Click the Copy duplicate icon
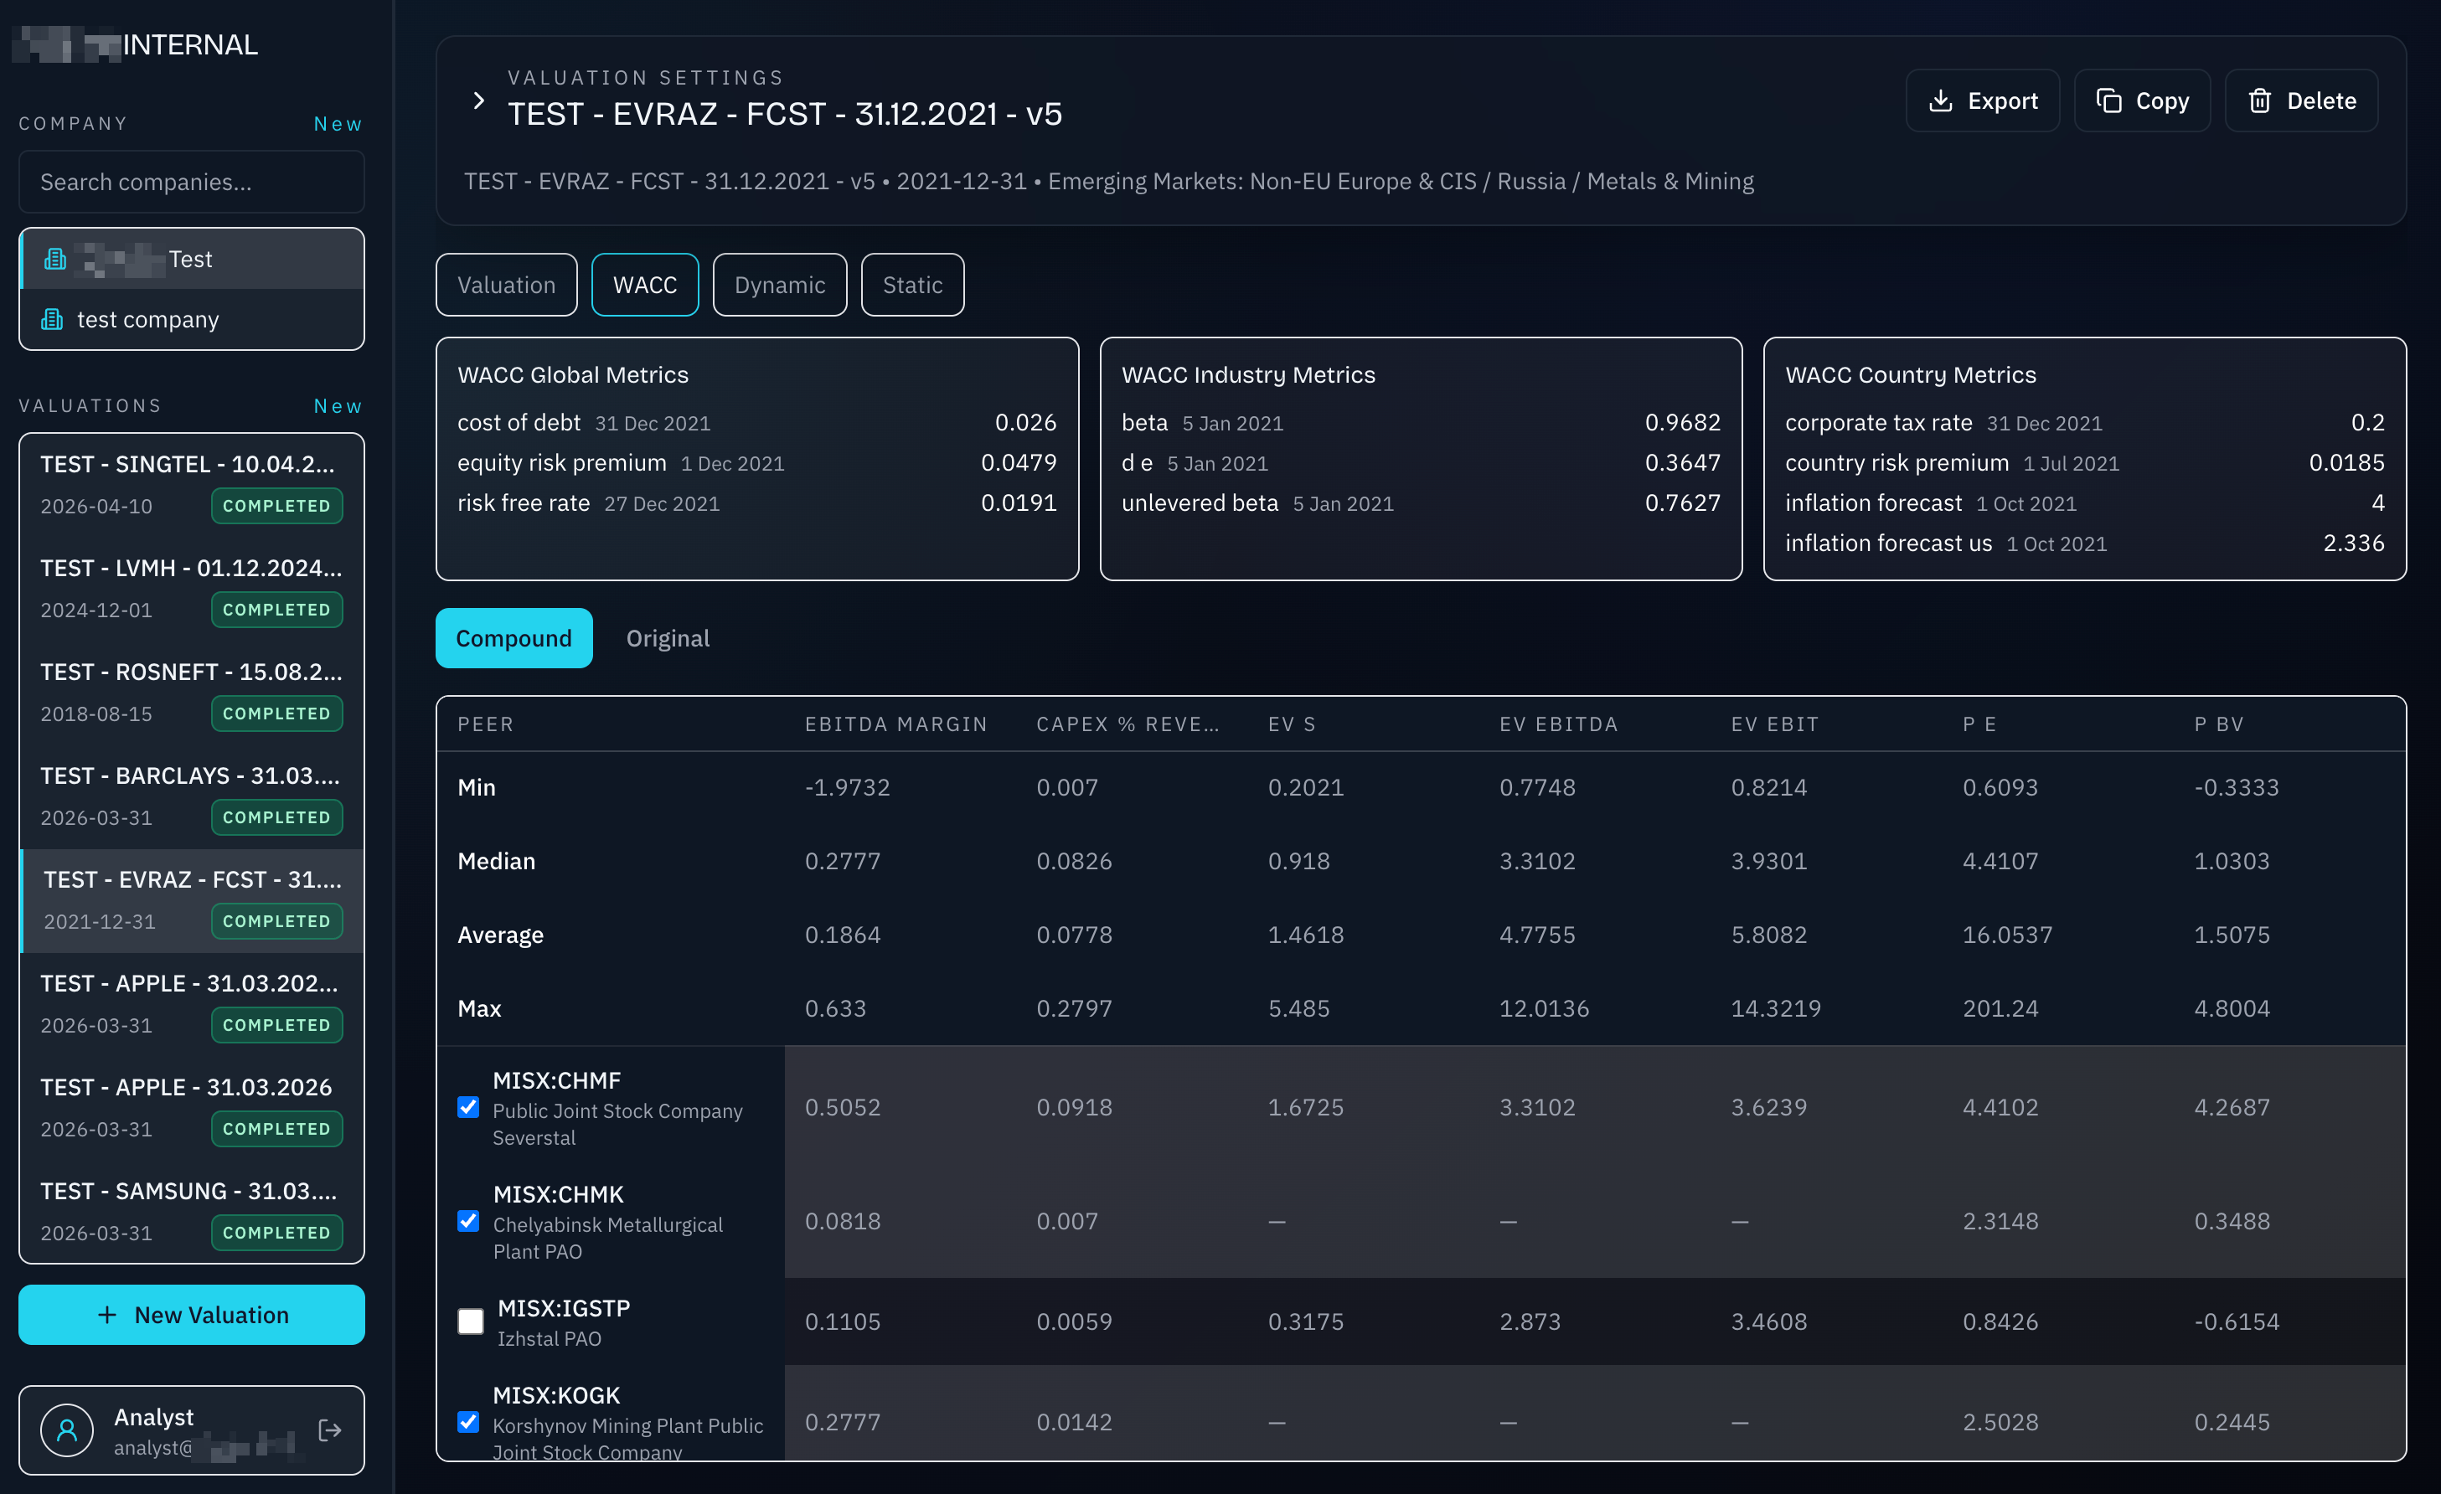This screenshot has width=2441, height=1494. (2109, 101)
